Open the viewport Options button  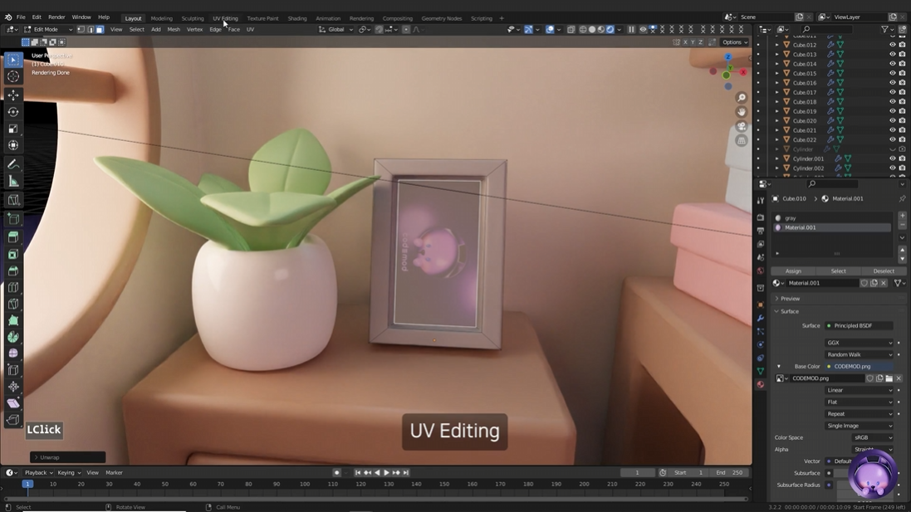pos(734,42)
